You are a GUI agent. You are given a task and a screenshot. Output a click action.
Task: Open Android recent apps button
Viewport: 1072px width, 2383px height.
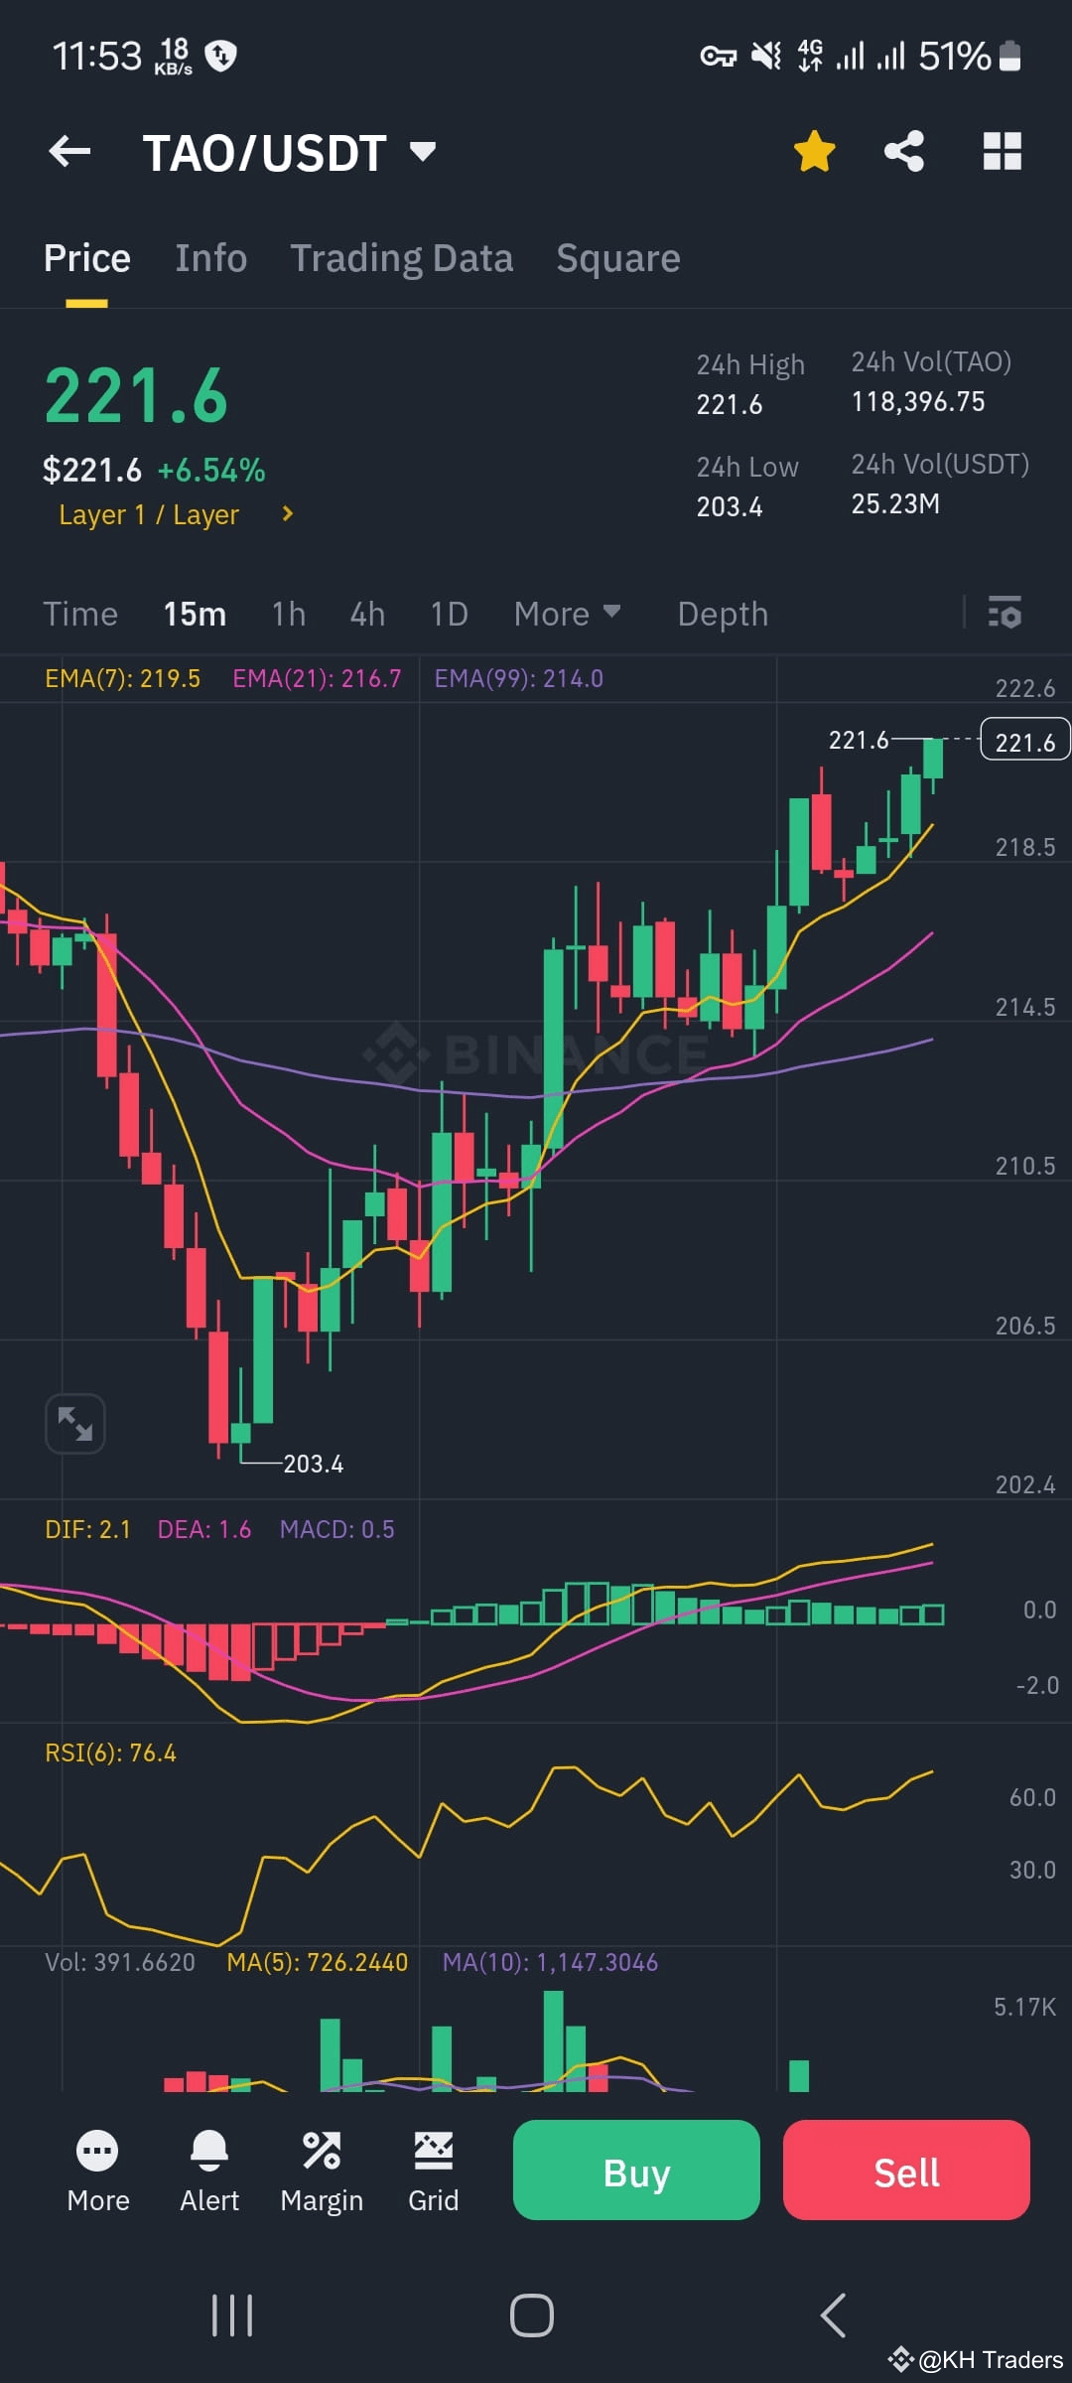(232, 2315)
